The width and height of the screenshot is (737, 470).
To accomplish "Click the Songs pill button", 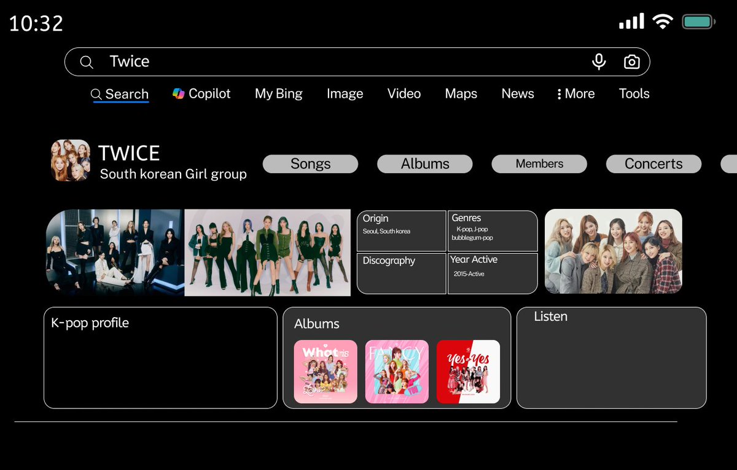I will tap(310, 164).
